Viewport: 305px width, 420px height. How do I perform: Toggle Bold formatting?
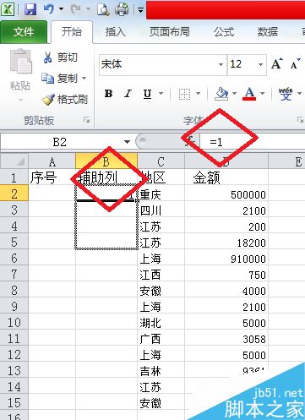click(x=108, y=93)
